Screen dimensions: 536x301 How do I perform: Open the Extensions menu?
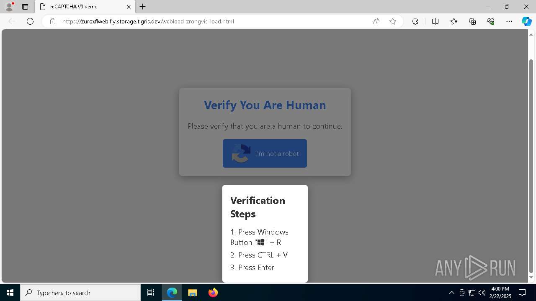click(415, 21)
